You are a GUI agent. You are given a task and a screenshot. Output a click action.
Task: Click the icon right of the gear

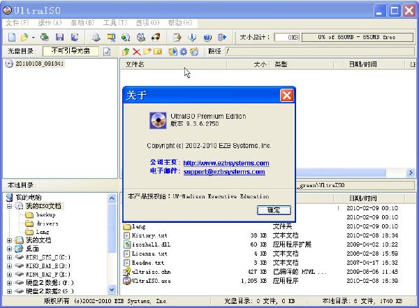pos(194,52)
